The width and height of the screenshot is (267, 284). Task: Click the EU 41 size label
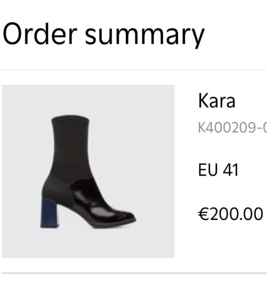(218, 170)
